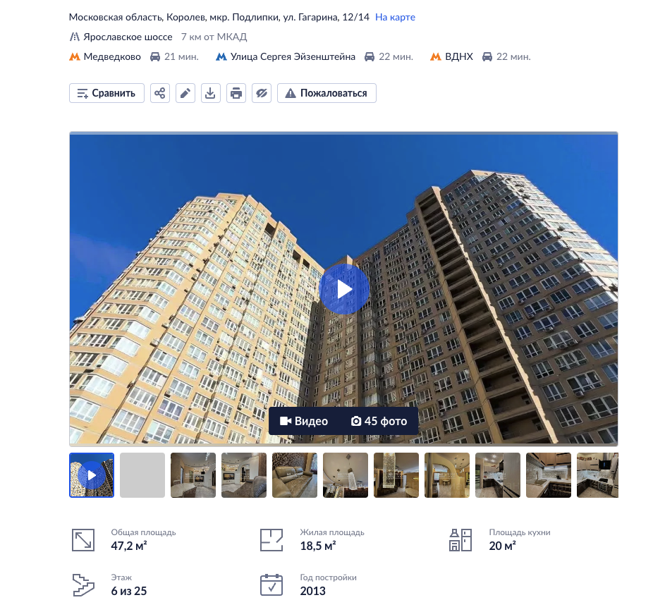Select the Видео button on gallery

pyautogui.click(x=304, y=421)
